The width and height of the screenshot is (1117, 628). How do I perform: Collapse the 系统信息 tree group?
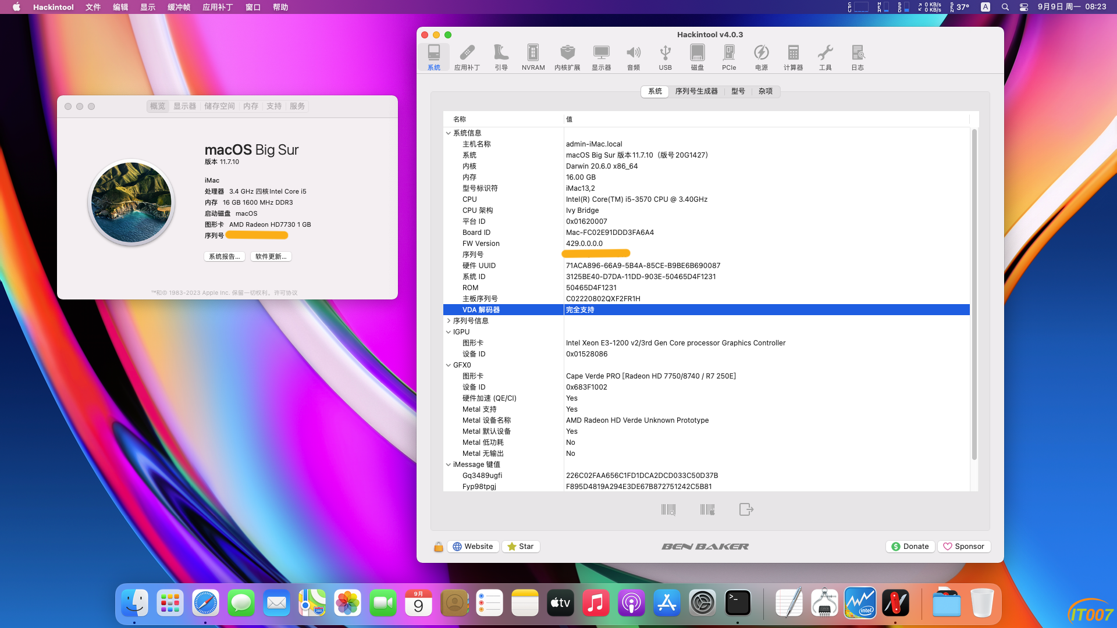449,133
